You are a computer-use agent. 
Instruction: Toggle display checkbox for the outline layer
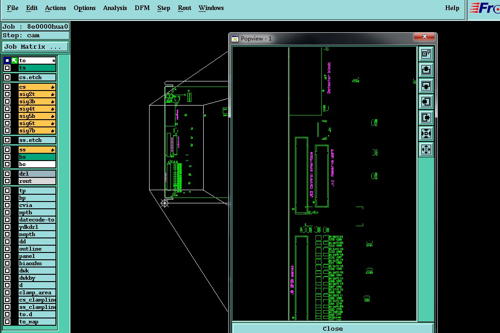(x=7, y=249)
